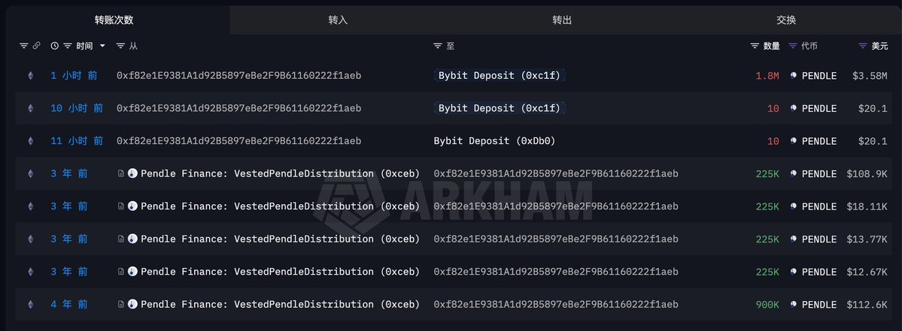Open the filter left of the chain link icon
Viewport: 902px width, 331px height.
(x=23, y=47)
